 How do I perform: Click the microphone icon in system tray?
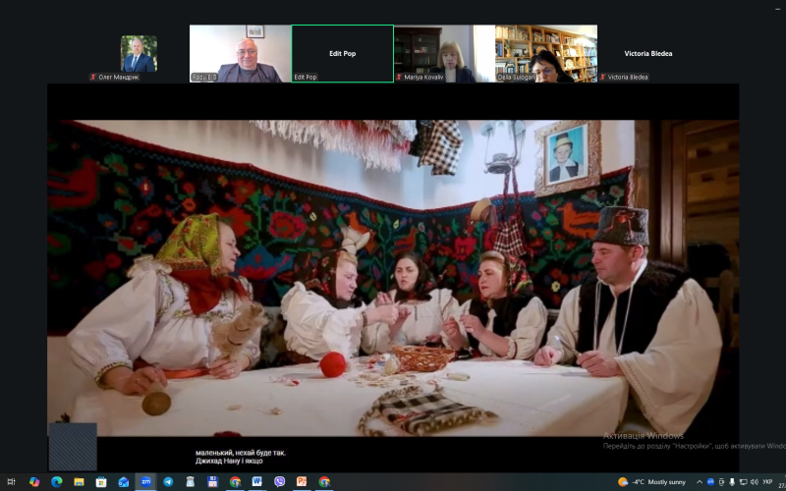731,481
